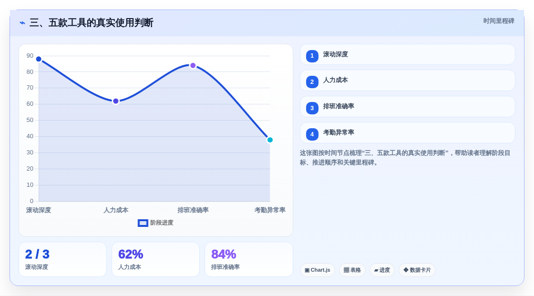Select the 人力成本 data point at 62
Viewport: 534px width, 296px height.
coord(116,101)
